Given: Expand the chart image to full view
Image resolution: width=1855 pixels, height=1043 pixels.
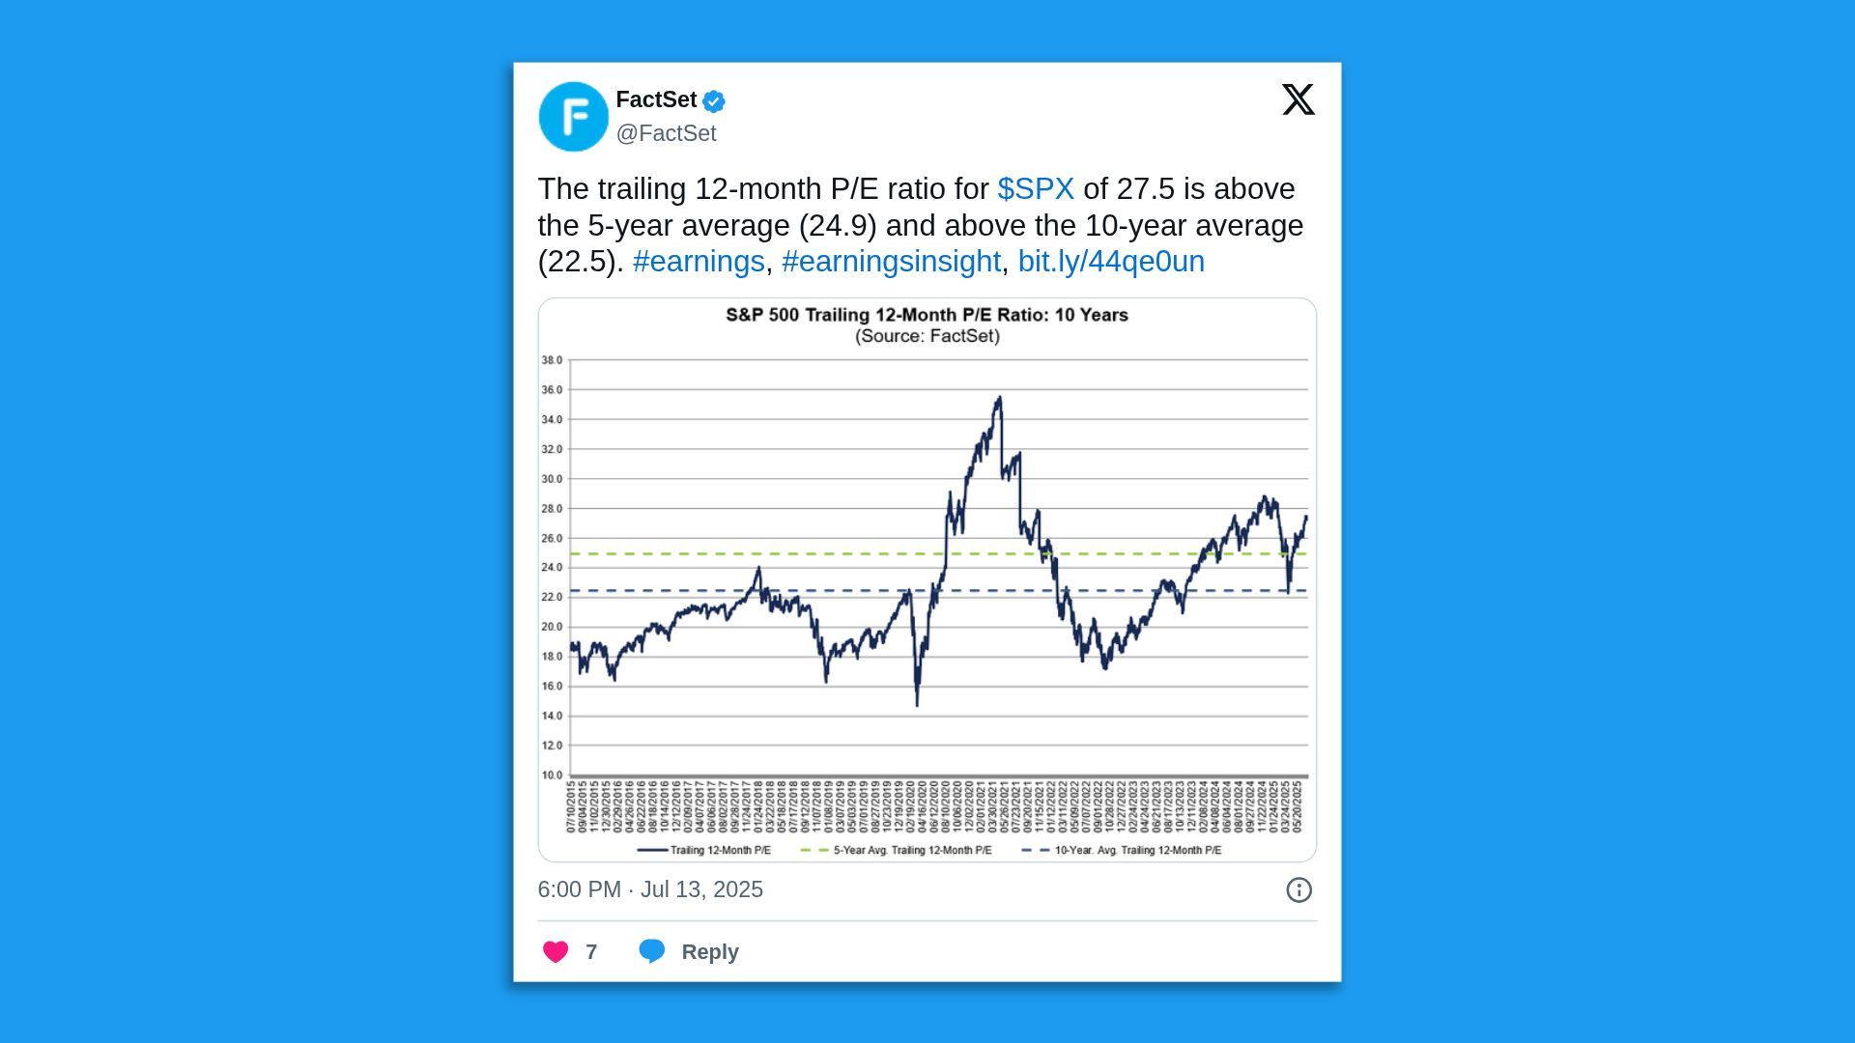Looking at the screenshot, I should [927, 579].
